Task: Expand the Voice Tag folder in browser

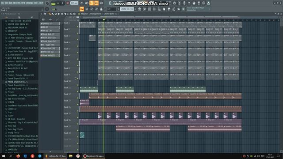Action: [12, 126]
